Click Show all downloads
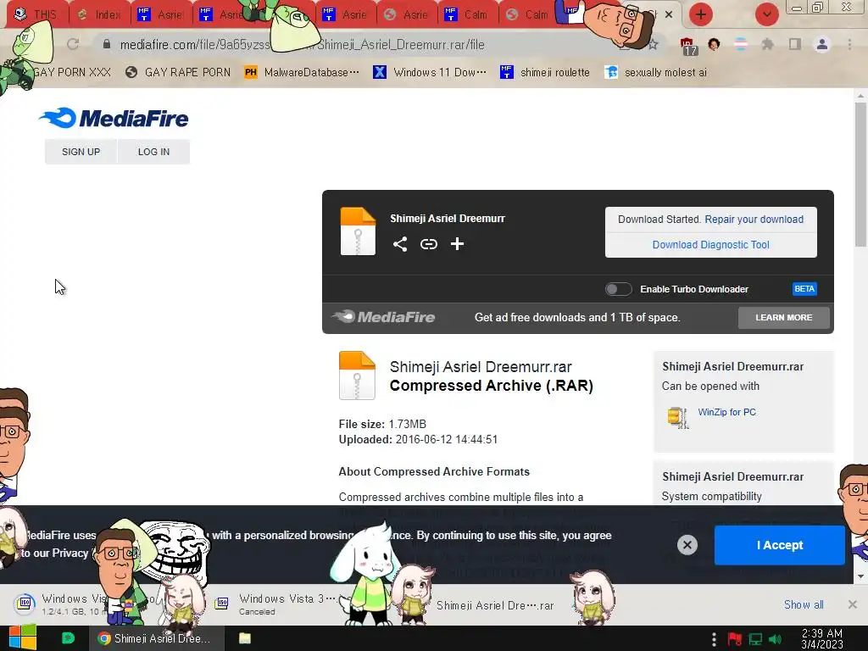Viewport: 868px width, 651px height. (x=804, y=604)
